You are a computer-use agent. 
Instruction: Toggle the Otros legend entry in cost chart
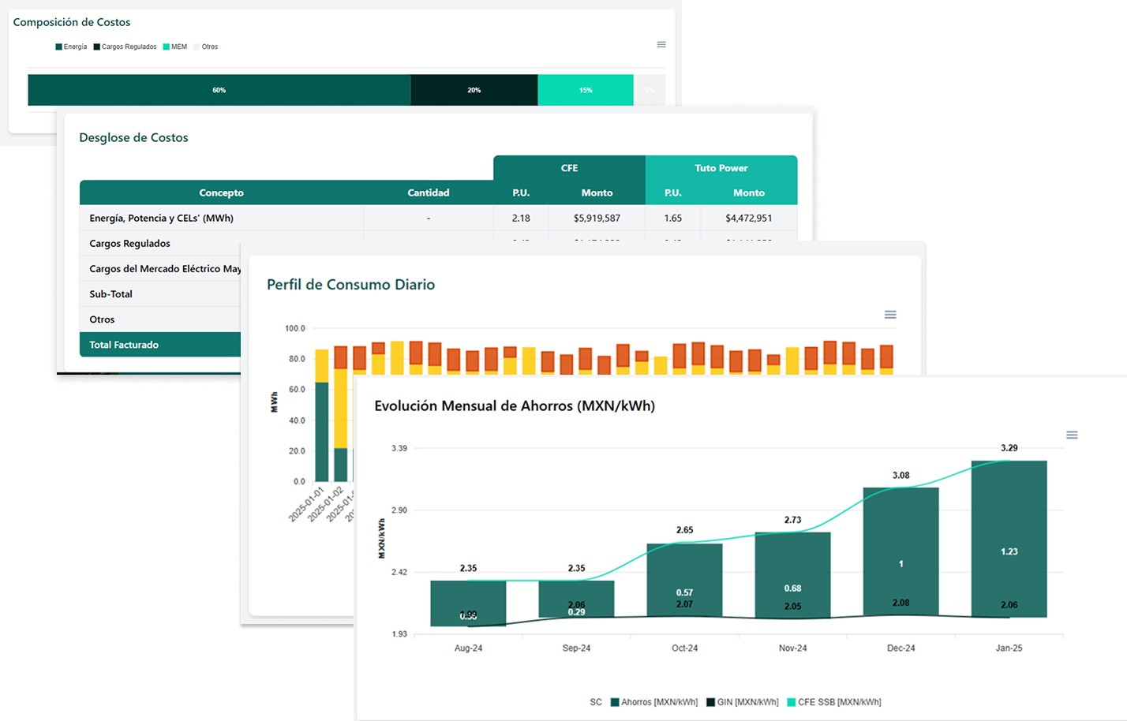pyautogui.click(x=206, y=47)
